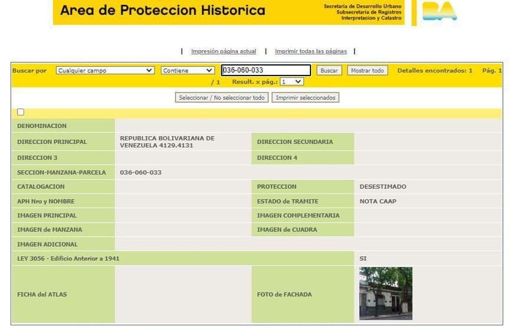This screenshot has width=512, height=329.
Task: Click the NOTA CAAP tramite status
Action: pos(378,201)
